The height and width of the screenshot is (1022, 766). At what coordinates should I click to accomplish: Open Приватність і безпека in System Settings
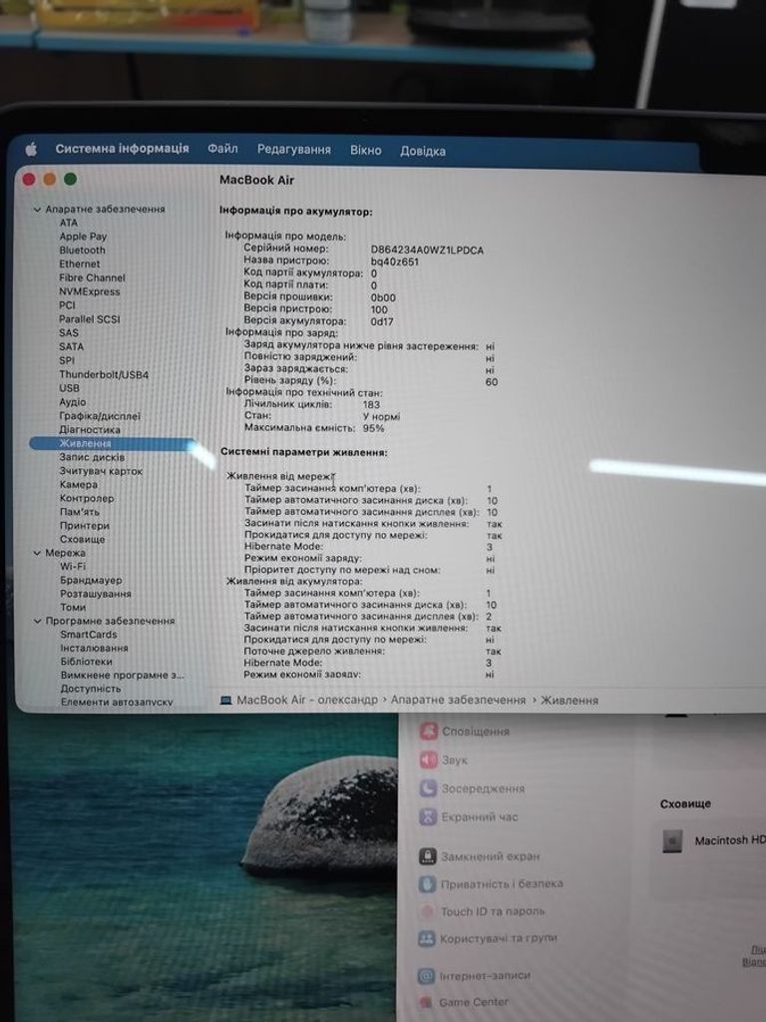[x=491, y=884]
